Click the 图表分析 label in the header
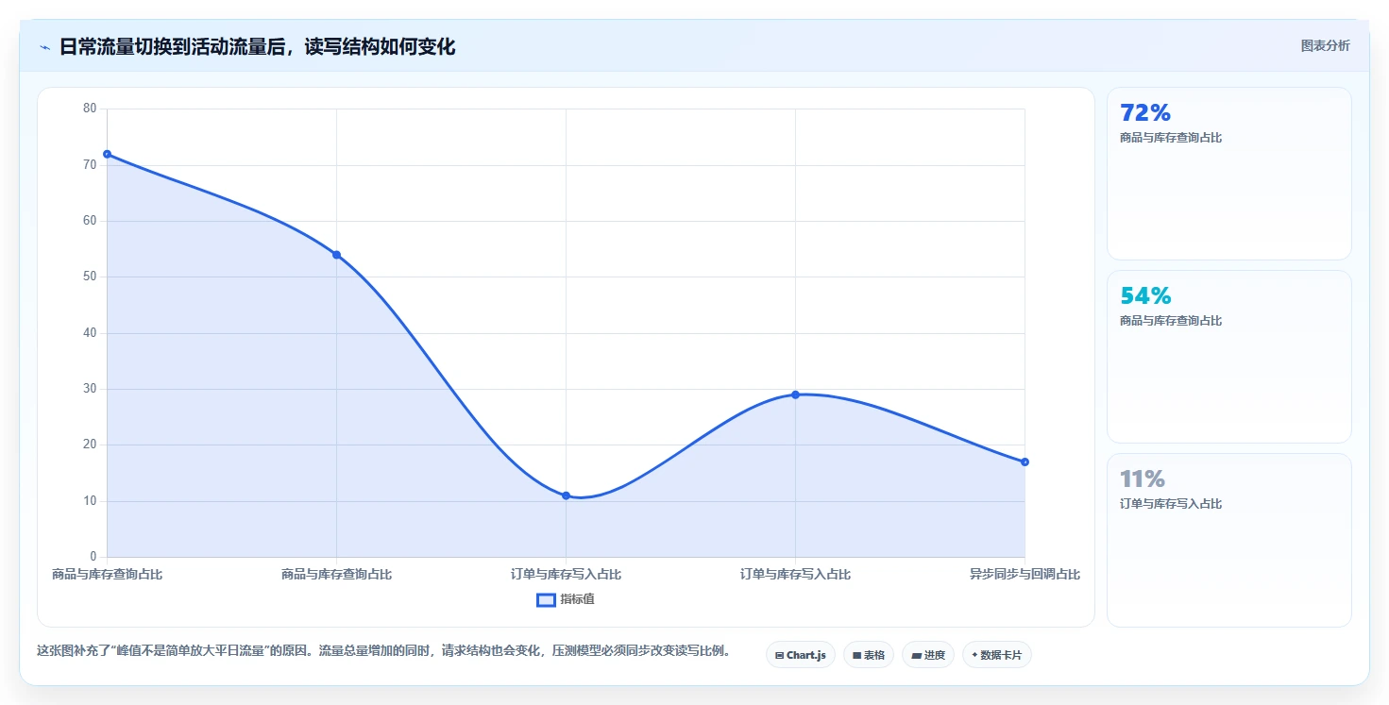Viewport: 1389px width, 705px height. click(1325, 45)
